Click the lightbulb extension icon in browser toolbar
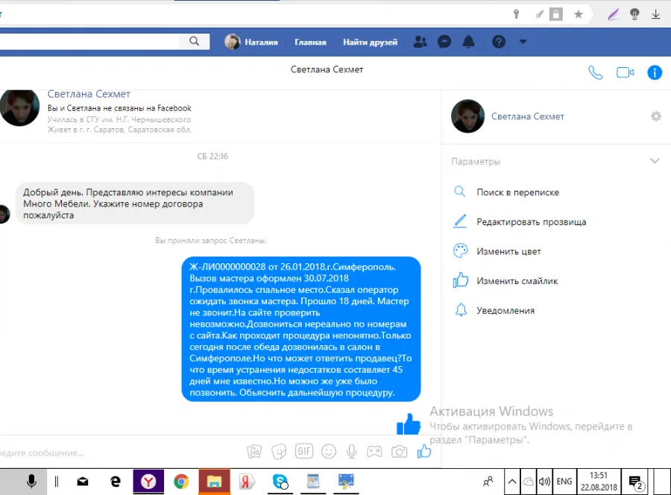 point(634,15)
